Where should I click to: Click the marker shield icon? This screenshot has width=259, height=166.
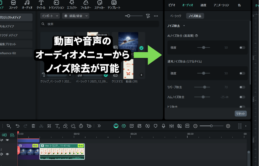(x=155, y=126)
